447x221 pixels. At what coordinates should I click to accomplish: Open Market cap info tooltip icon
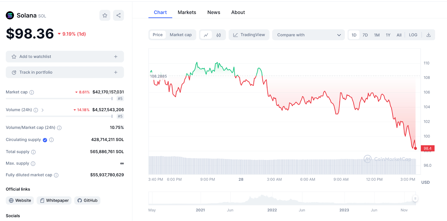click(32, 92)
